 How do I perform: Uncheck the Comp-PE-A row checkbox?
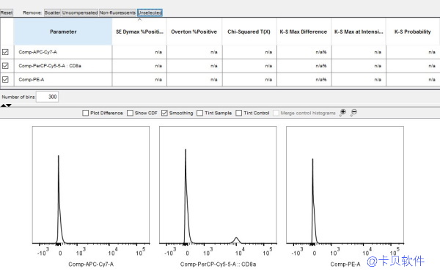(x=5, y=79)
